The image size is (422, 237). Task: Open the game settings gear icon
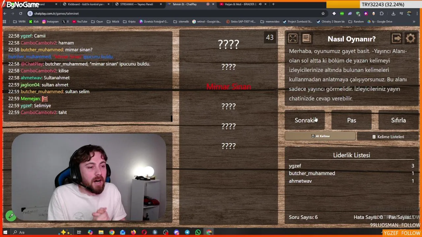410,39
